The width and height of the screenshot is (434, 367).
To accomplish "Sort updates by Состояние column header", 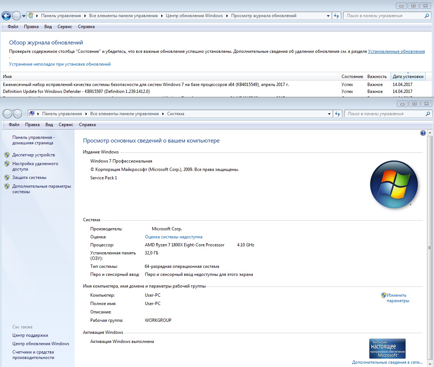I will pyautogui.click(x=352, y=77).
